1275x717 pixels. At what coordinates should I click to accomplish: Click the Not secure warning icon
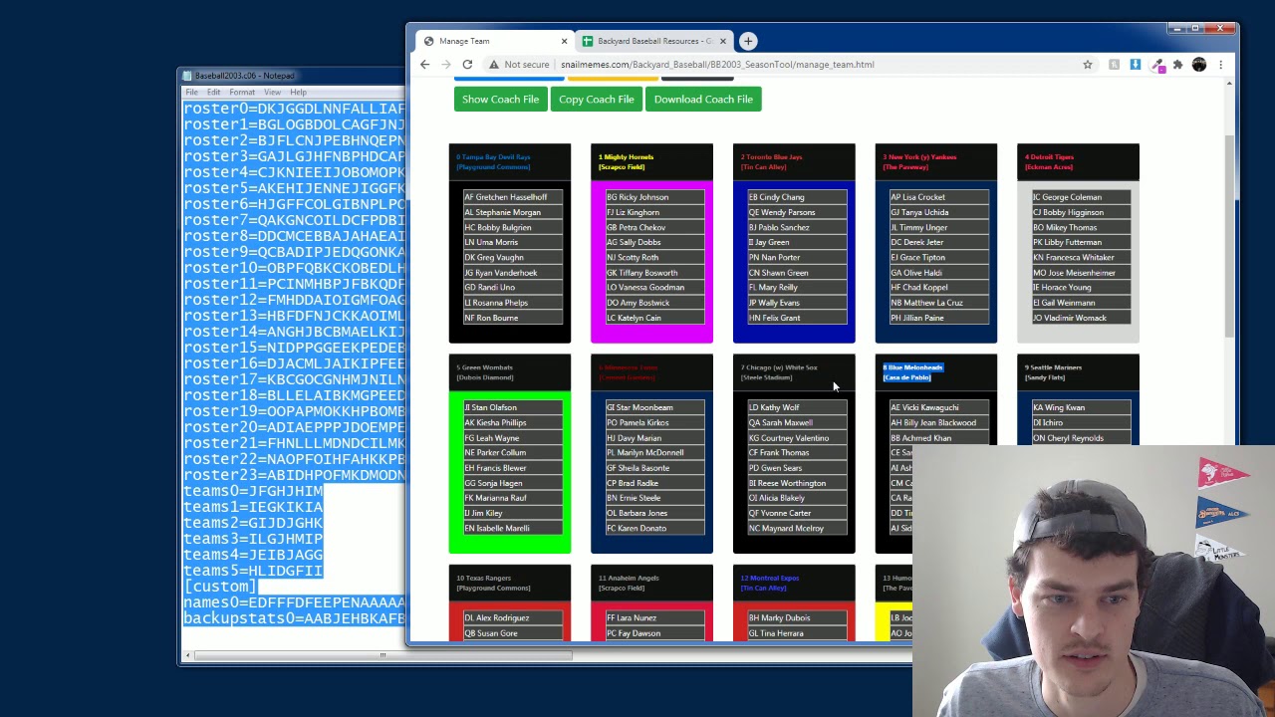pos(492,65)
